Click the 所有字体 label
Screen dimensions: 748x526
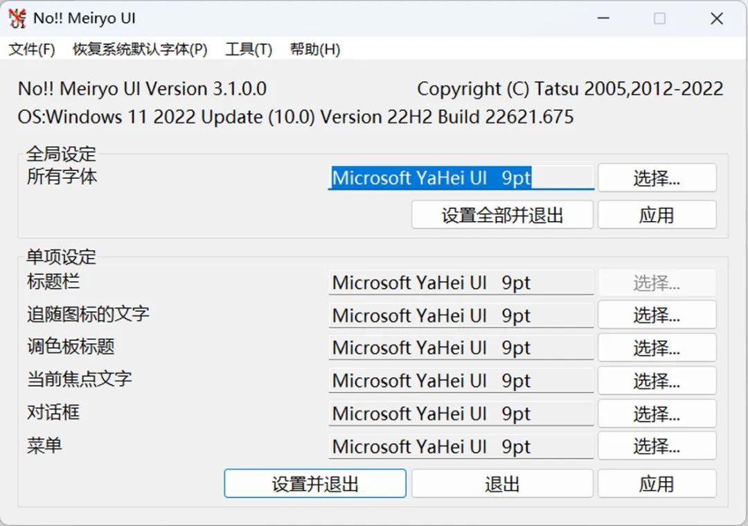(62, 176)
